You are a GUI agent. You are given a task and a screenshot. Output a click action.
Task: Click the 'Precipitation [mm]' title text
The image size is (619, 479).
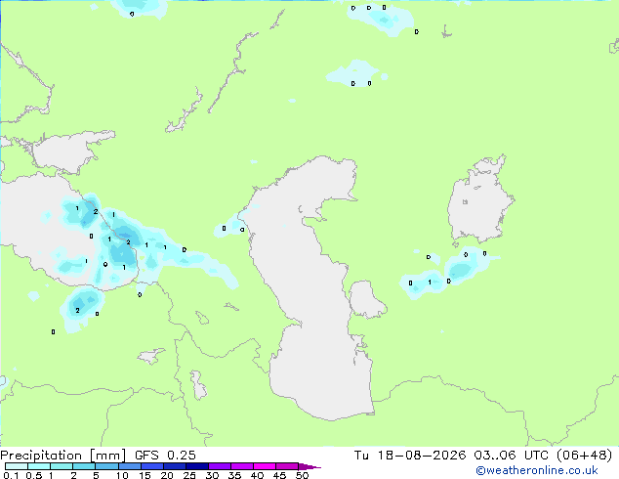pos(62,456)
